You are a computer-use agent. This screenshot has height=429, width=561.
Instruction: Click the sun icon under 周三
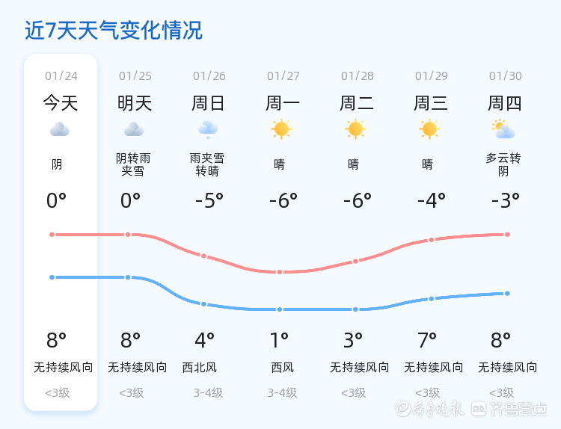click(x=429, y=129)
